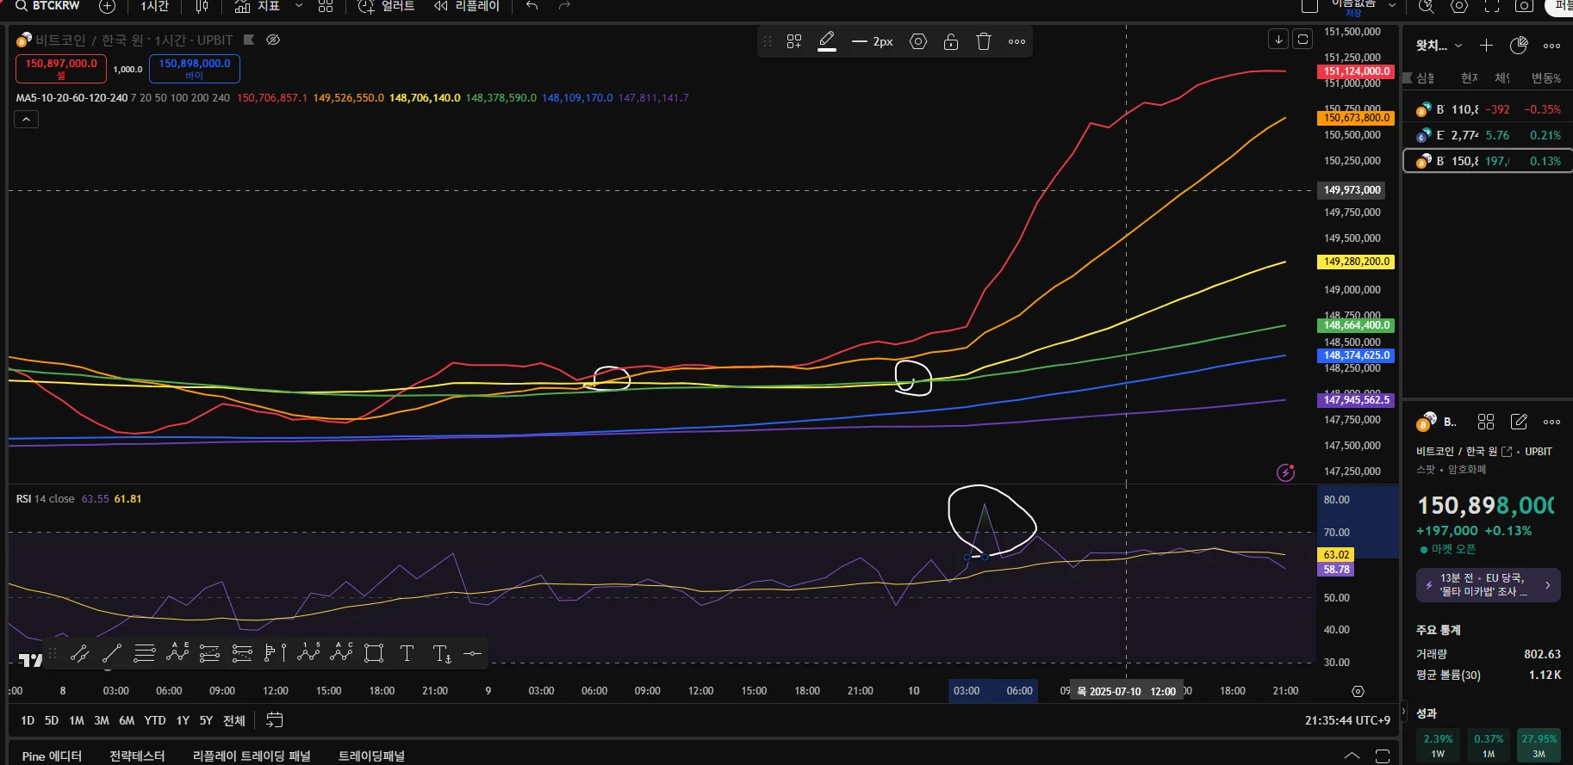
Task: Toggle symbol visibility eye icon in legend
Action: coord(273,40)
